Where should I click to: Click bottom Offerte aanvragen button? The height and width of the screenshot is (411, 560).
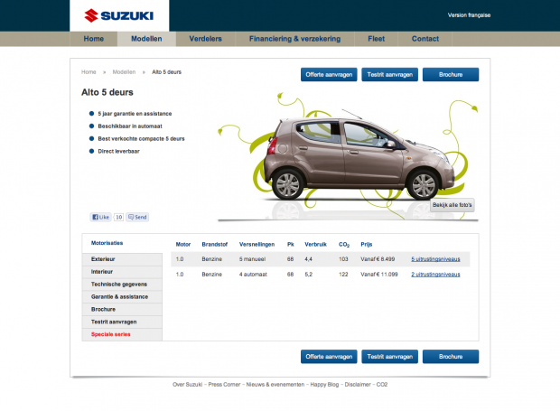coord(329,357)
